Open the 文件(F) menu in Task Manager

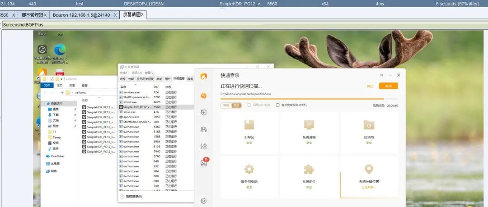coord(124,73)
